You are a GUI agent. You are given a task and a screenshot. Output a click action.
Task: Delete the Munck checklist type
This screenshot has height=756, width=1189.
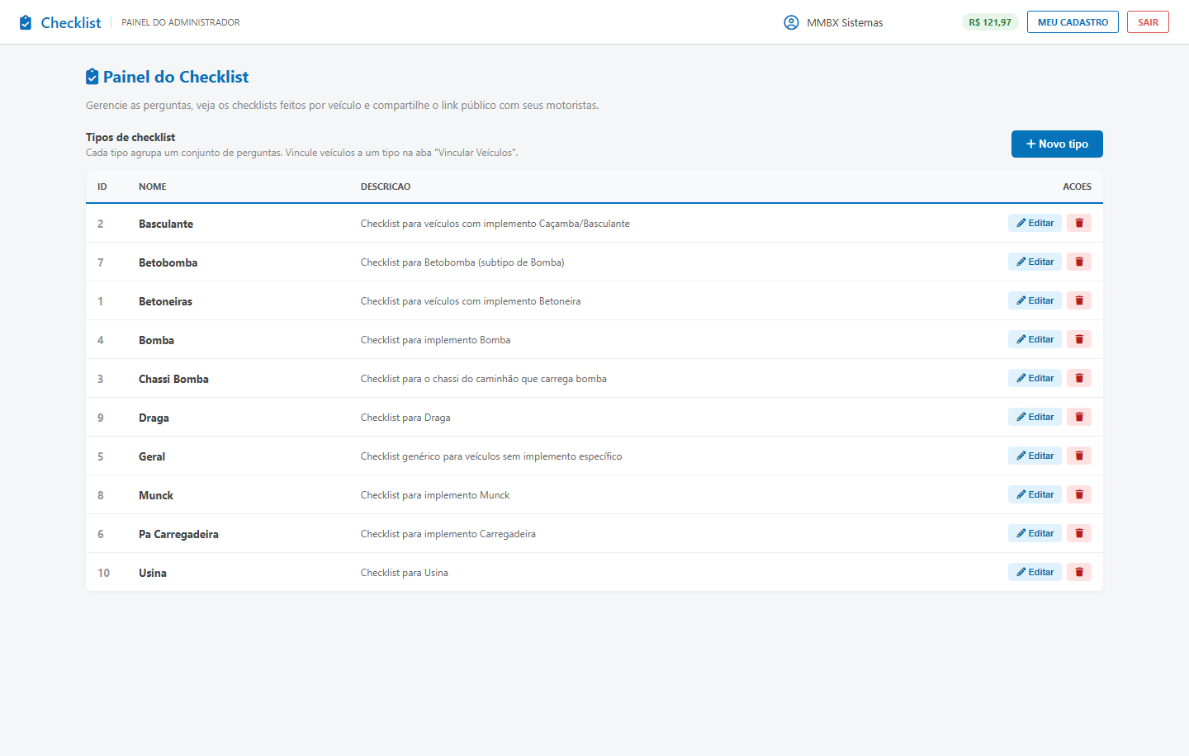[x=1079, y=494]
